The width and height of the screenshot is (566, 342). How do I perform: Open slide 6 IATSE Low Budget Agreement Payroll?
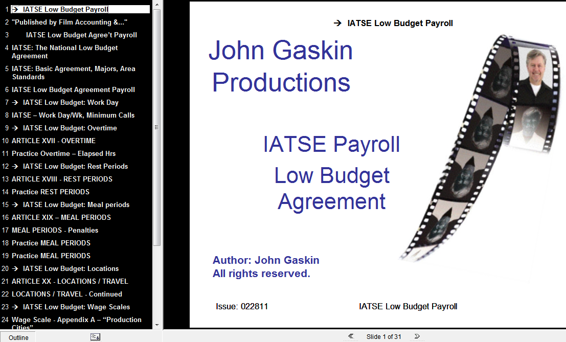pyautogui.click(x=73, y=89)
